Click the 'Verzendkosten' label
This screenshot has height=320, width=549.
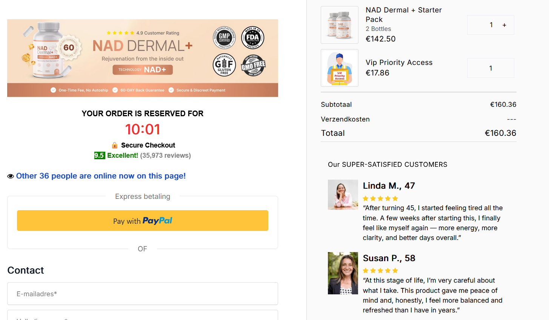(345, 119)
